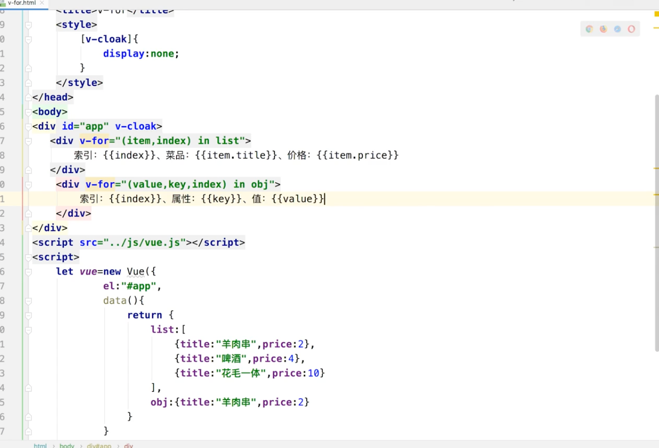Image resolution: width=659 pixels, height=448 pixels.
Task: Fold the list:[ array block
Action: pyautogui.click(x=28, y=330)
